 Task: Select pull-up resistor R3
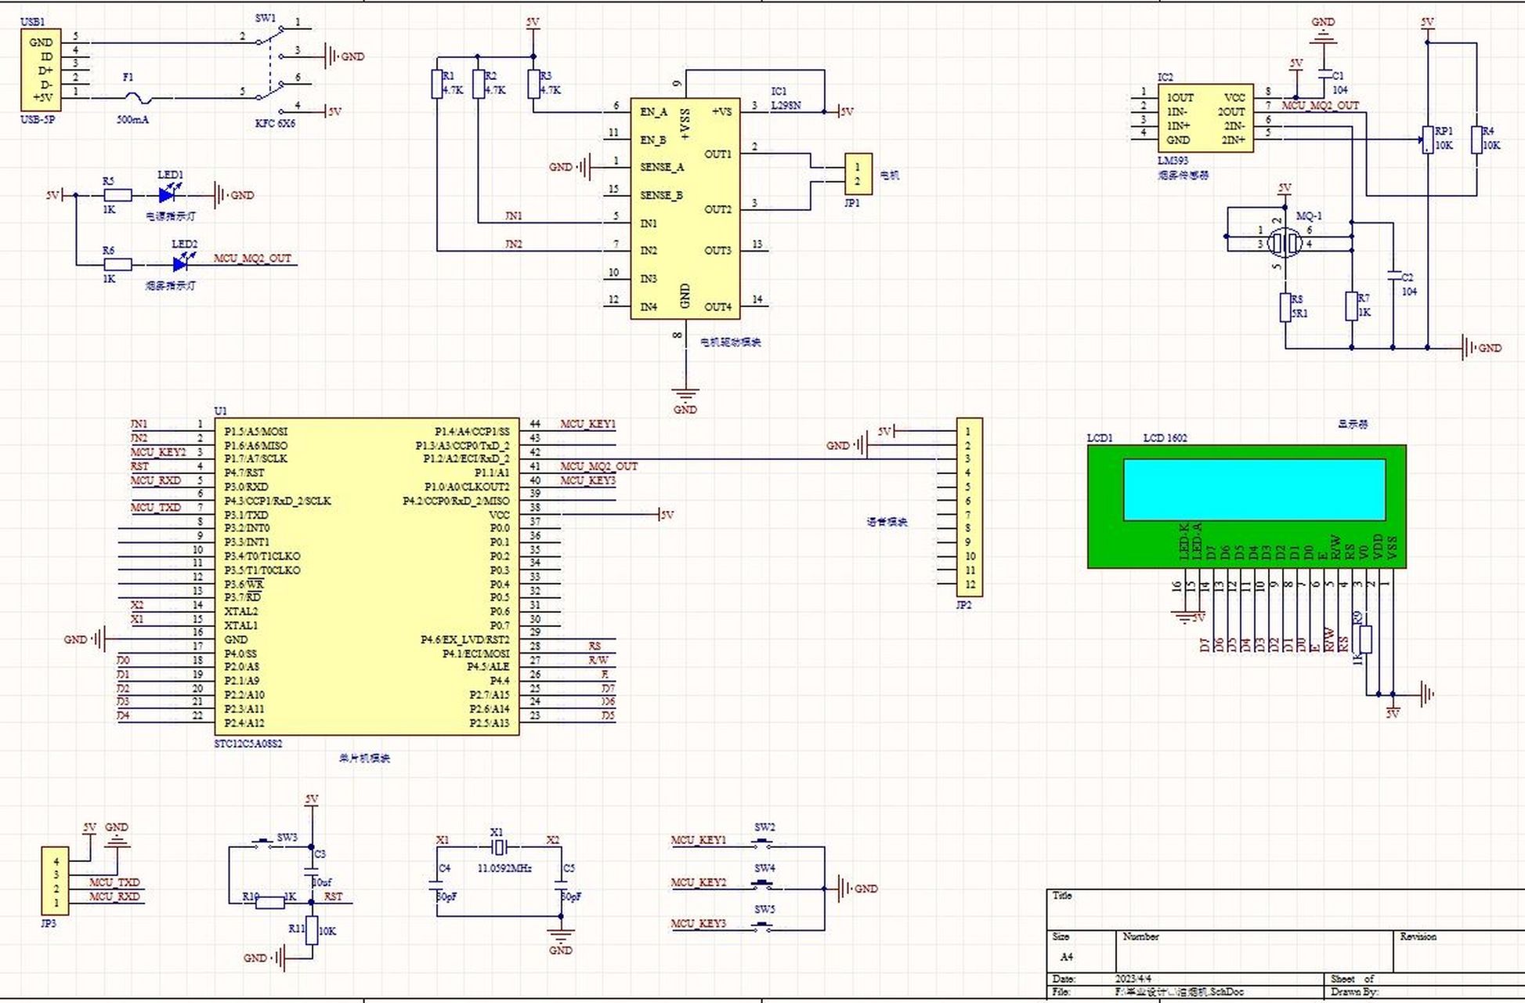[x=533, y=84]
